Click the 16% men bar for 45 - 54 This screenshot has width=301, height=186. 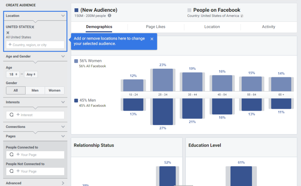[222, 106]
